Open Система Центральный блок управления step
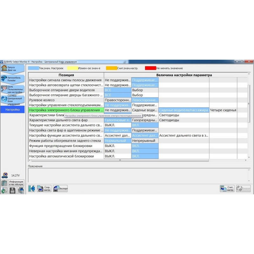254x254 pixels. (12, 100)
